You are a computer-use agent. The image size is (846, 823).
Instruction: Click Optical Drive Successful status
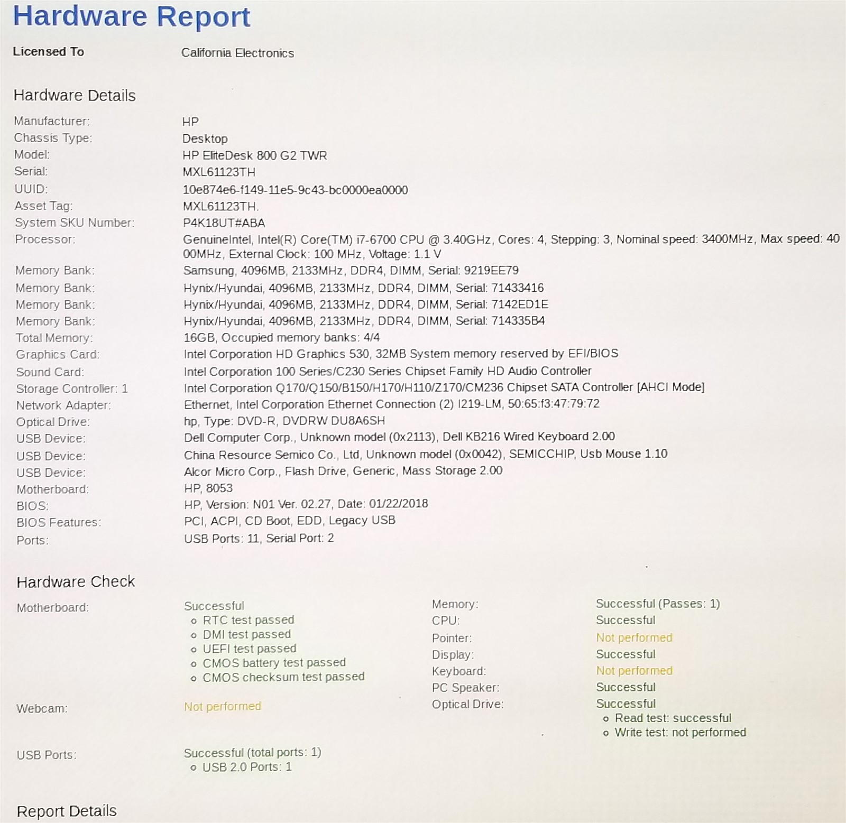(626, 704)
